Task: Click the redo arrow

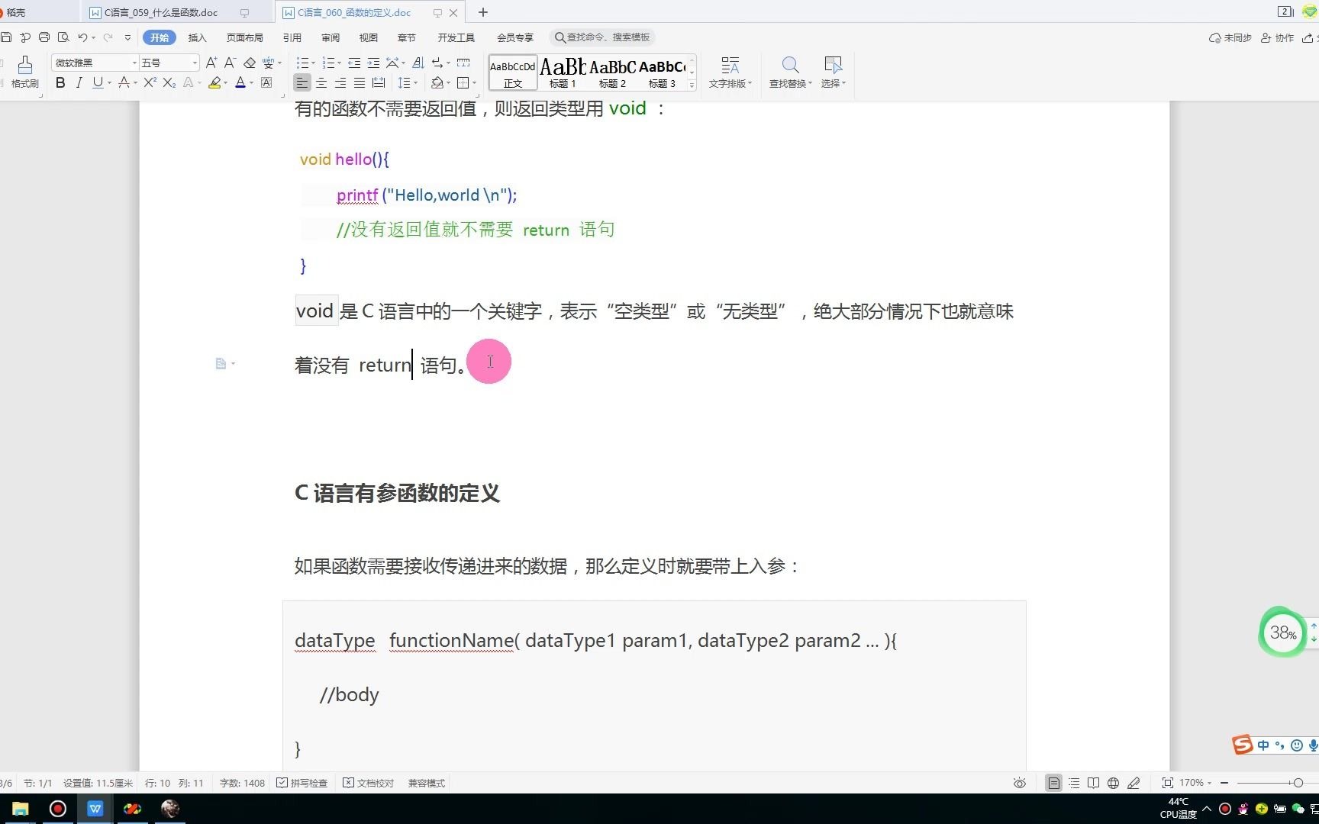Action: coord(108,37)
